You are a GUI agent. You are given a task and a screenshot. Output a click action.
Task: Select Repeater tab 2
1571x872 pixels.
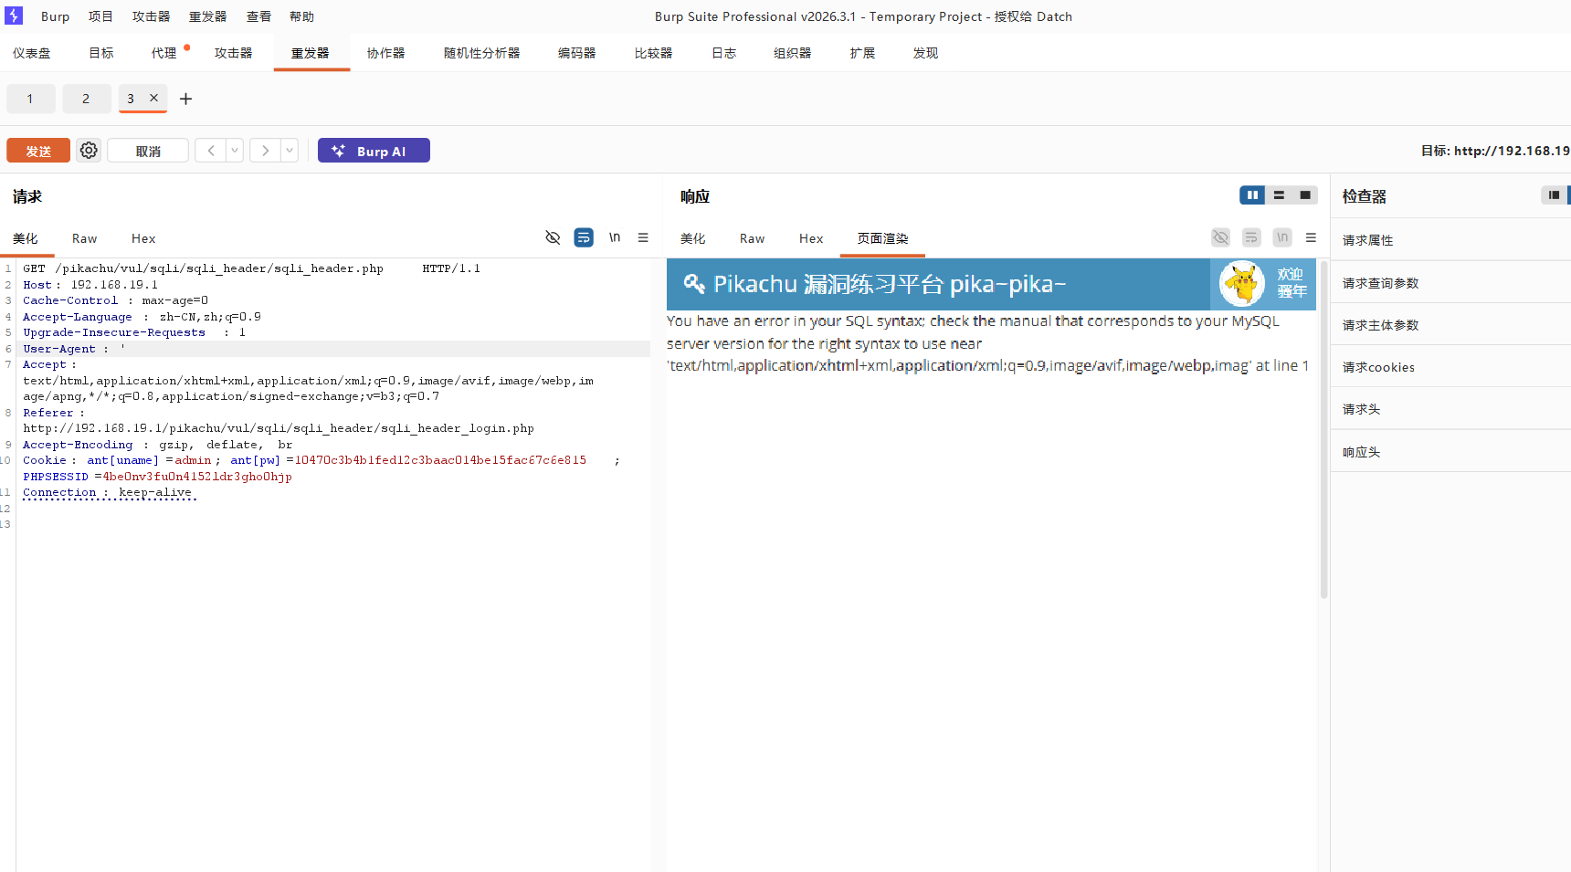click(86, 99)
